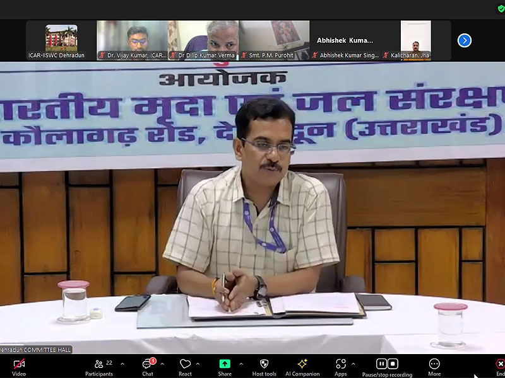The width and height of the screenshot is (505, 378).
Task: Start video using the camera icon
Action: 19,364
